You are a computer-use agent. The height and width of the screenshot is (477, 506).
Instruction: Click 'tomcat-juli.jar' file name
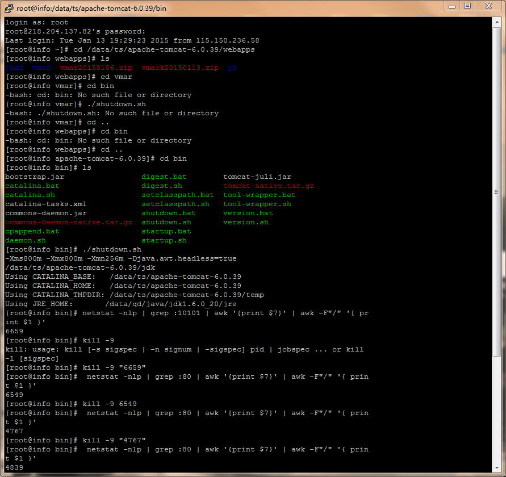click(257, 177)
